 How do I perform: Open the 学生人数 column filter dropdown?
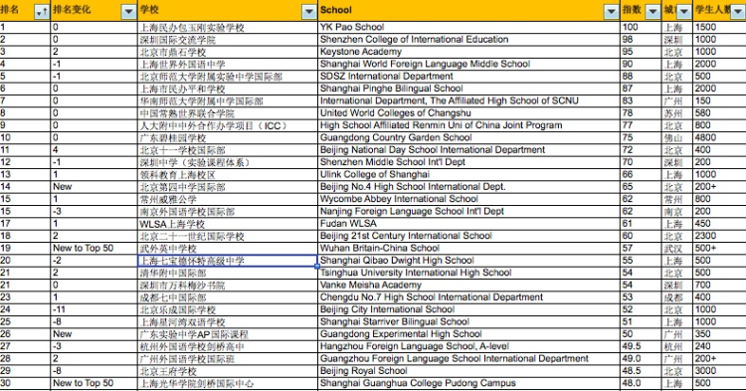pyautogui.click(x=739, y=12)
